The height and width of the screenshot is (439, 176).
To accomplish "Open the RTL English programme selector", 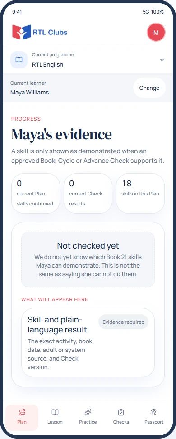I will pos(88,59).
